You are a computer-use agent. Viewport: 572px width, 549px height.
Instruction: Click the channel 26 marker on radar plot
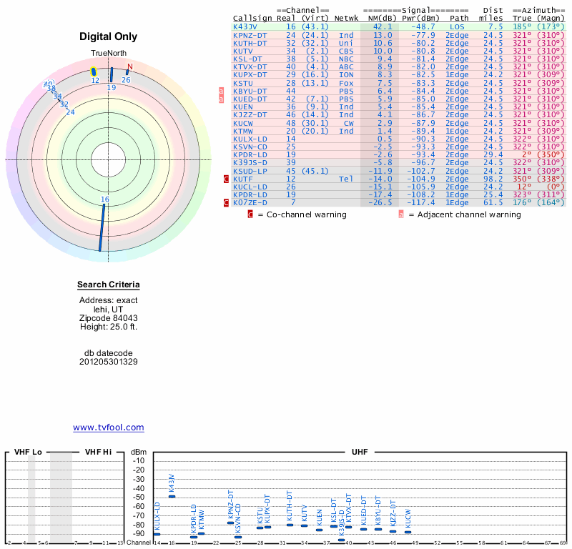[127, 73]
